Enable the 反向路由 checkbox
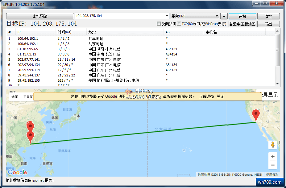Image resolution: width=286 pixels, height=188 pixels. tap(159, 24)
